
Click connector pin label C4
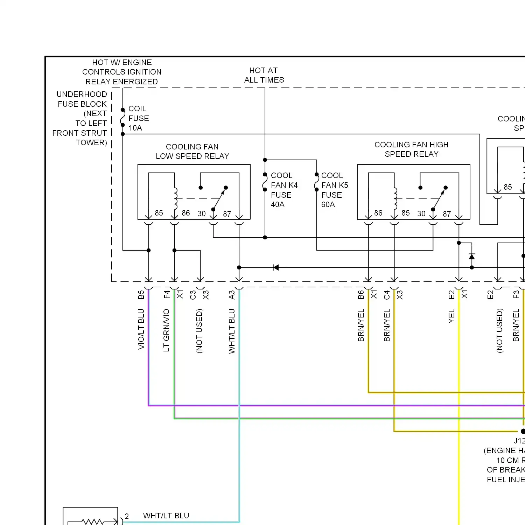point(387,295)
